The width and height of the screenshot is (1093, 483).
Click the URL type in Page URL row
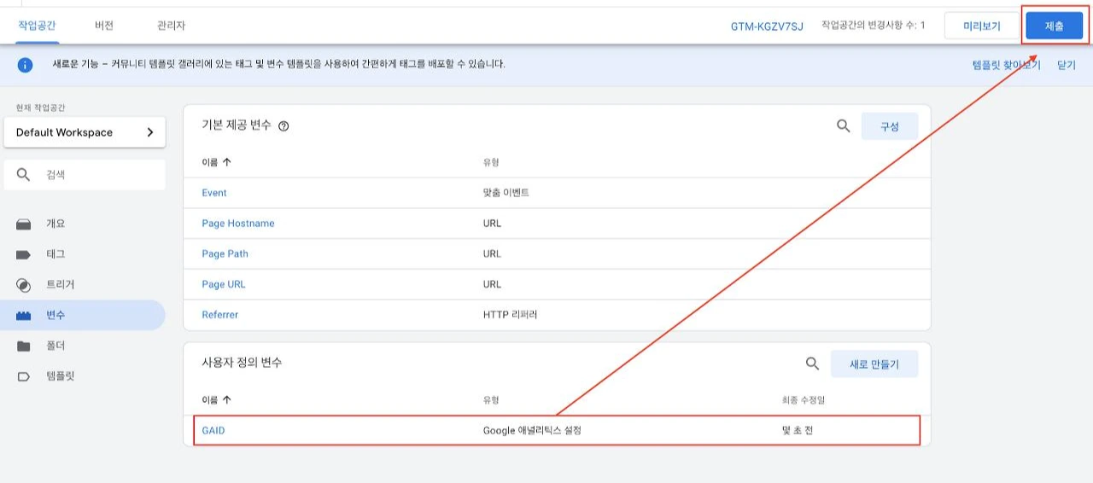click(x=492, y=285)
